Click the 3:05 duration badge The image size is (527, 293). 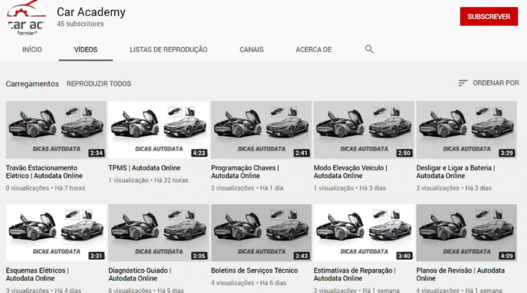pyautogui.click(x=199, y=255)
